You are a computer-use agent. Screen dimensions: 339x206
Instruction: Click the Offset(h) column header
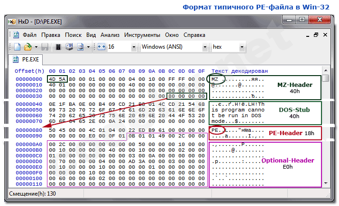[29, 71]
